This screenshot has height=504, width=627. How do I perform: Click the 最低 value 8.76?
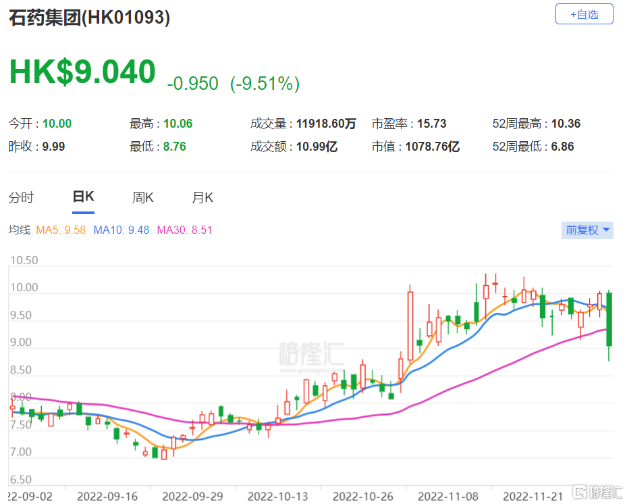[175, 147]
